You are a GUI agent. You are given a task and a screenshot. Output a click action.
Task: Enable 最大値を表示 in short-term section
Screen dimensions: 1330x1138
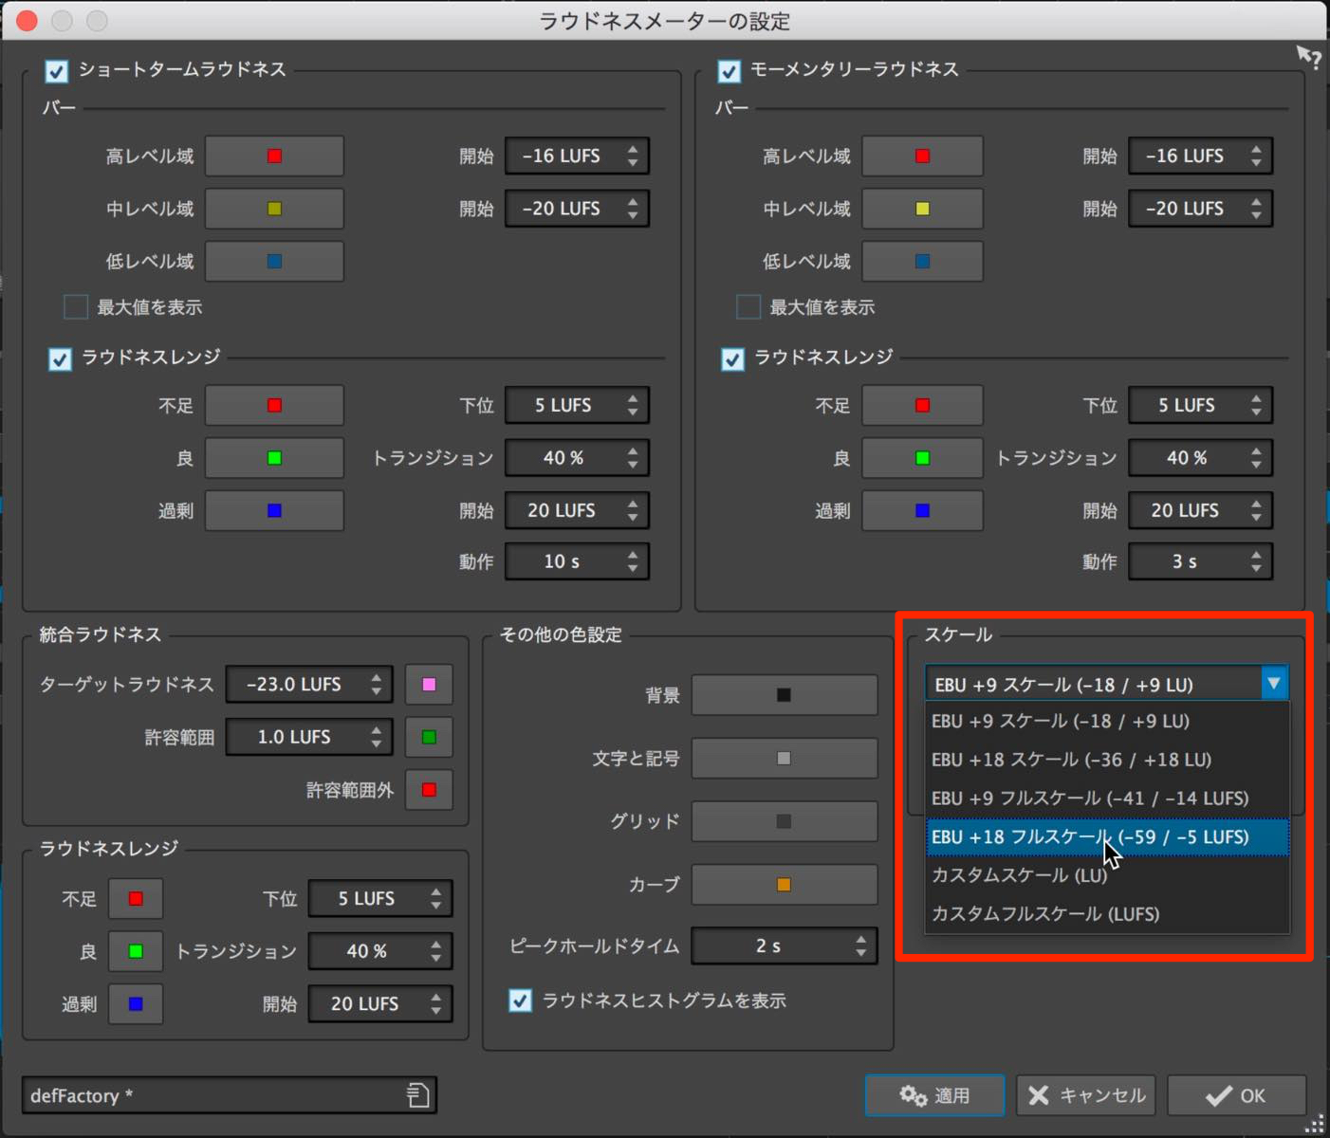pyautogui.click(x=76, y=307)
